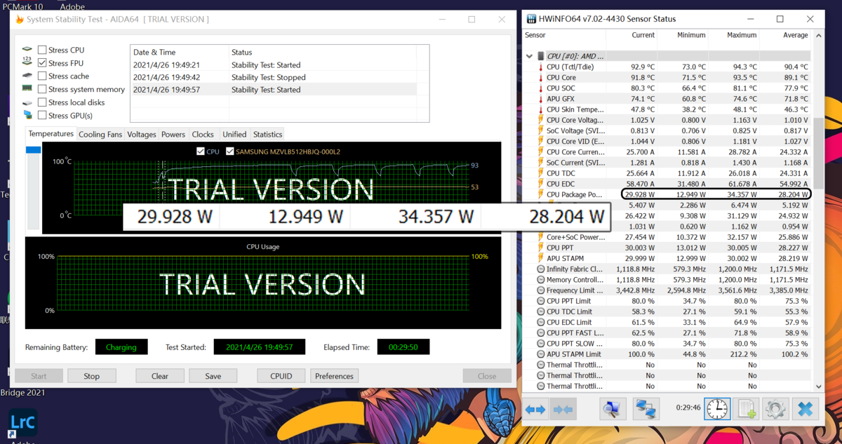Enable the Stress CPU checkbox
This screenshot has width=842, height=444.
click(42, 50)
